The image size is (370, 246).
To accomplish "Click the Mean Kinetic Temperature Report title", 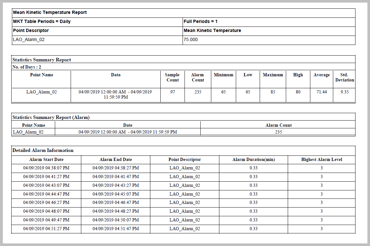I will (50, 13).
